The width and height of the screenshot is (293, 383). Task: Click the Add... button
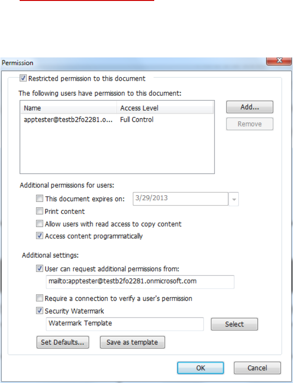click(x=250, y=107)
